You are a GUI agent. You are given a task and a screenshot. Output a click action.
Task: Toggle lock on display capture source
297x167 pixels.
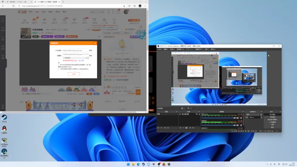(x=199, y=114)
